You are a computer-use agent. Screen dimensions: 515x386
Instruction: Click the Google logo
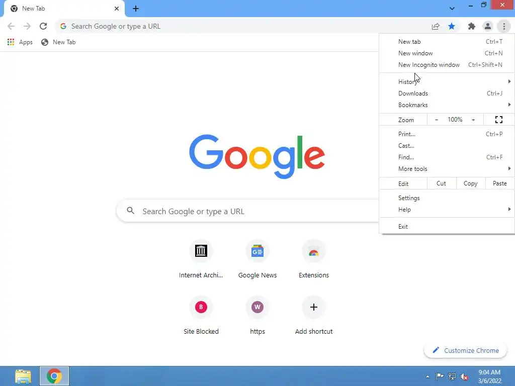[x=257, y=156]
